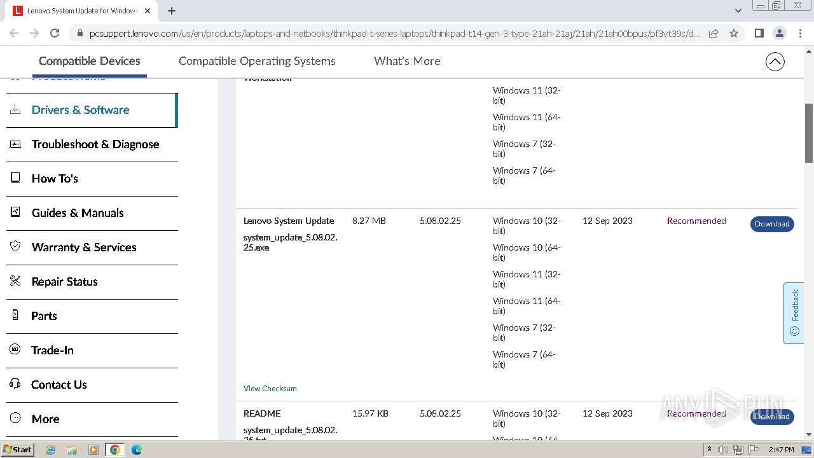Click the 15.97 KB file size

tap(370, 413)
